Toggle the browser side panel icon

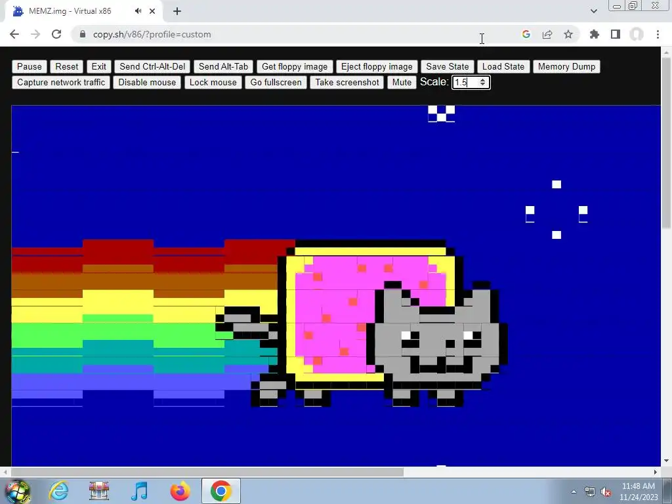[616, 34]
